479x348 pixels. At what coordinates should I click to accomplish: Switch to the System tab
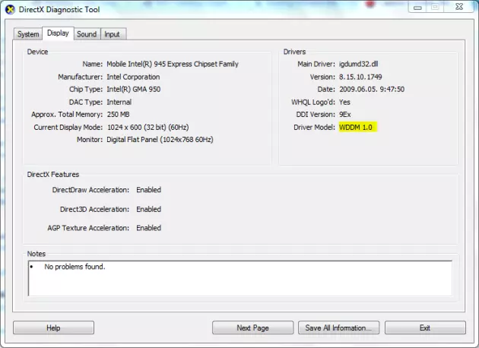click(28, 34)
